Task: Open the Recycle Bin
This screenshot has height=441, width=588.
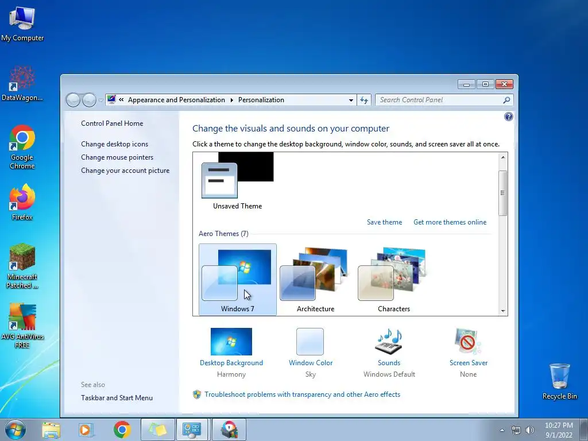Action: click(x=559, y=381)
